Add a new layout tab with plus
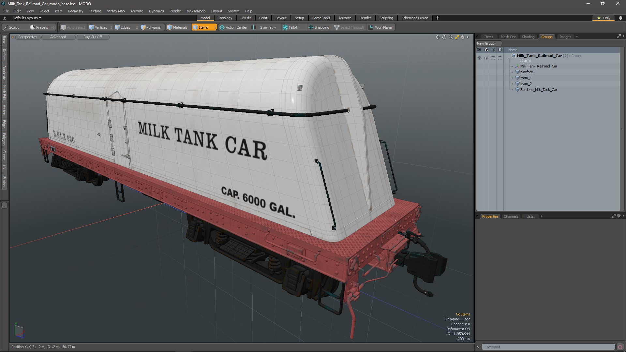 (437, 18)
